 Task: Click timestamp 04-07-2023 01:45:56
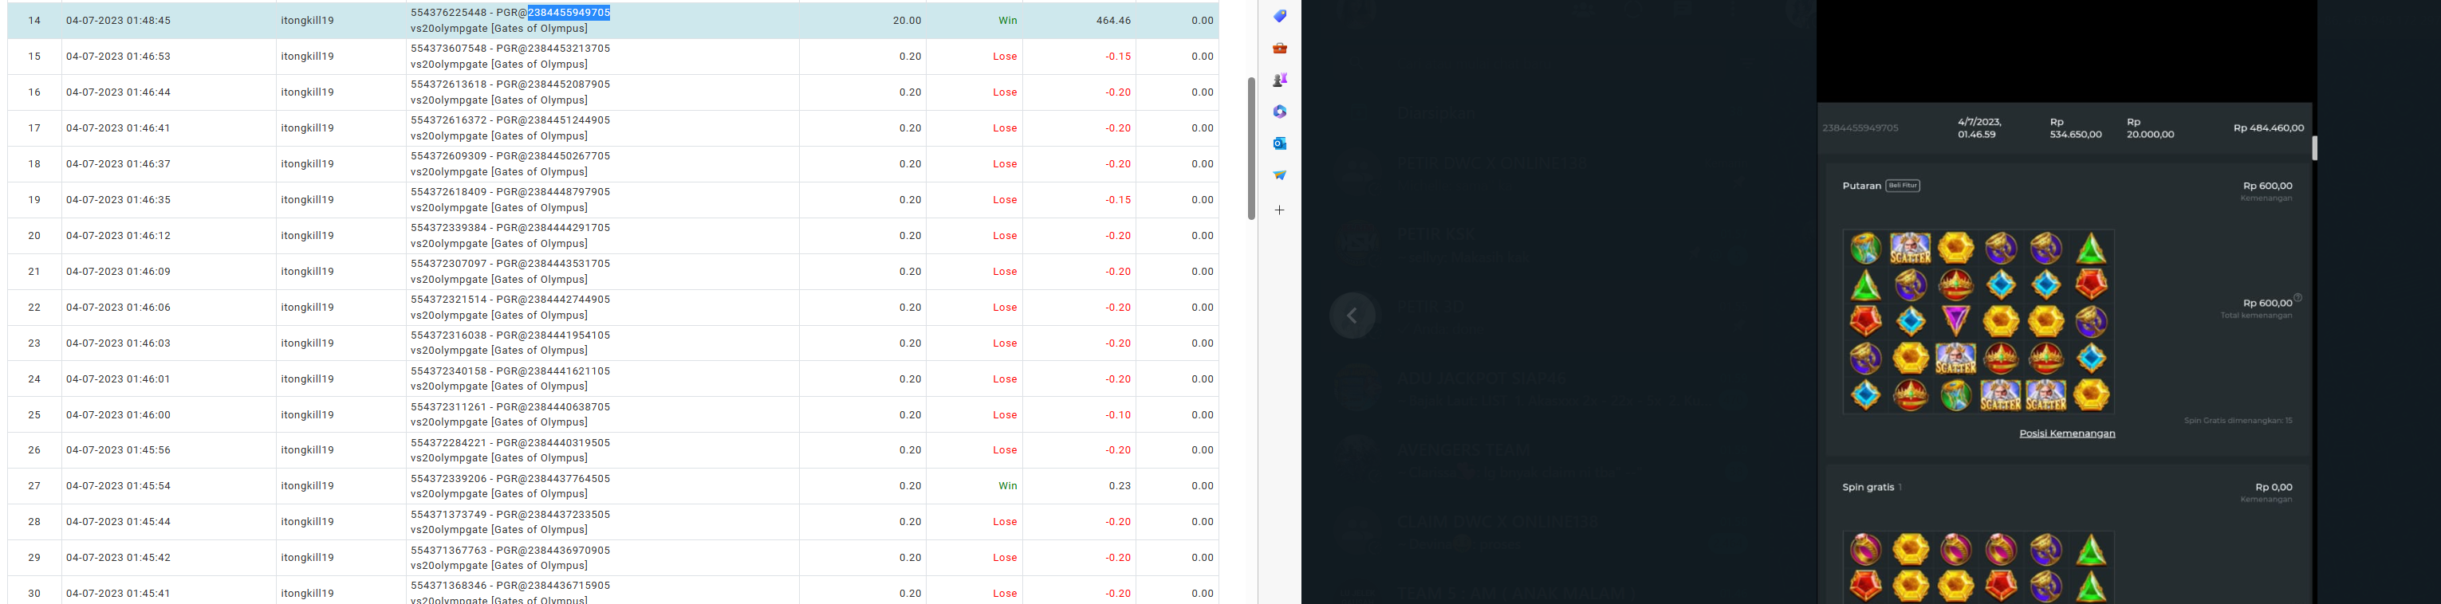click(x=119, y=449)
